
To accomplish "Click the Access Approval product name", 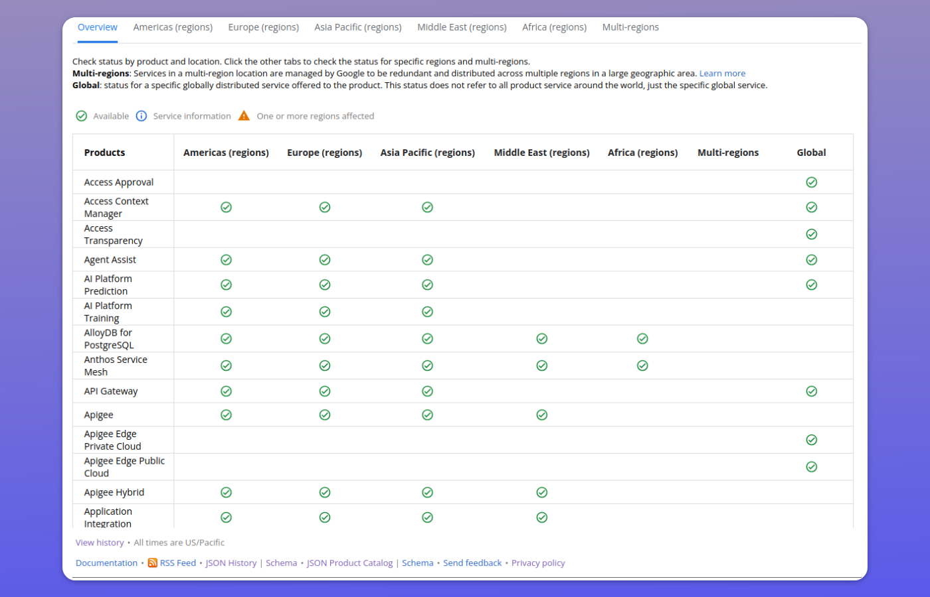I will coord(119,182).
